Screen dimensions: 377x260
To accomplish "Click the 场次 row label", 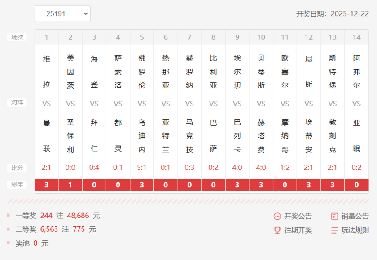I will (x=17, y=37).
